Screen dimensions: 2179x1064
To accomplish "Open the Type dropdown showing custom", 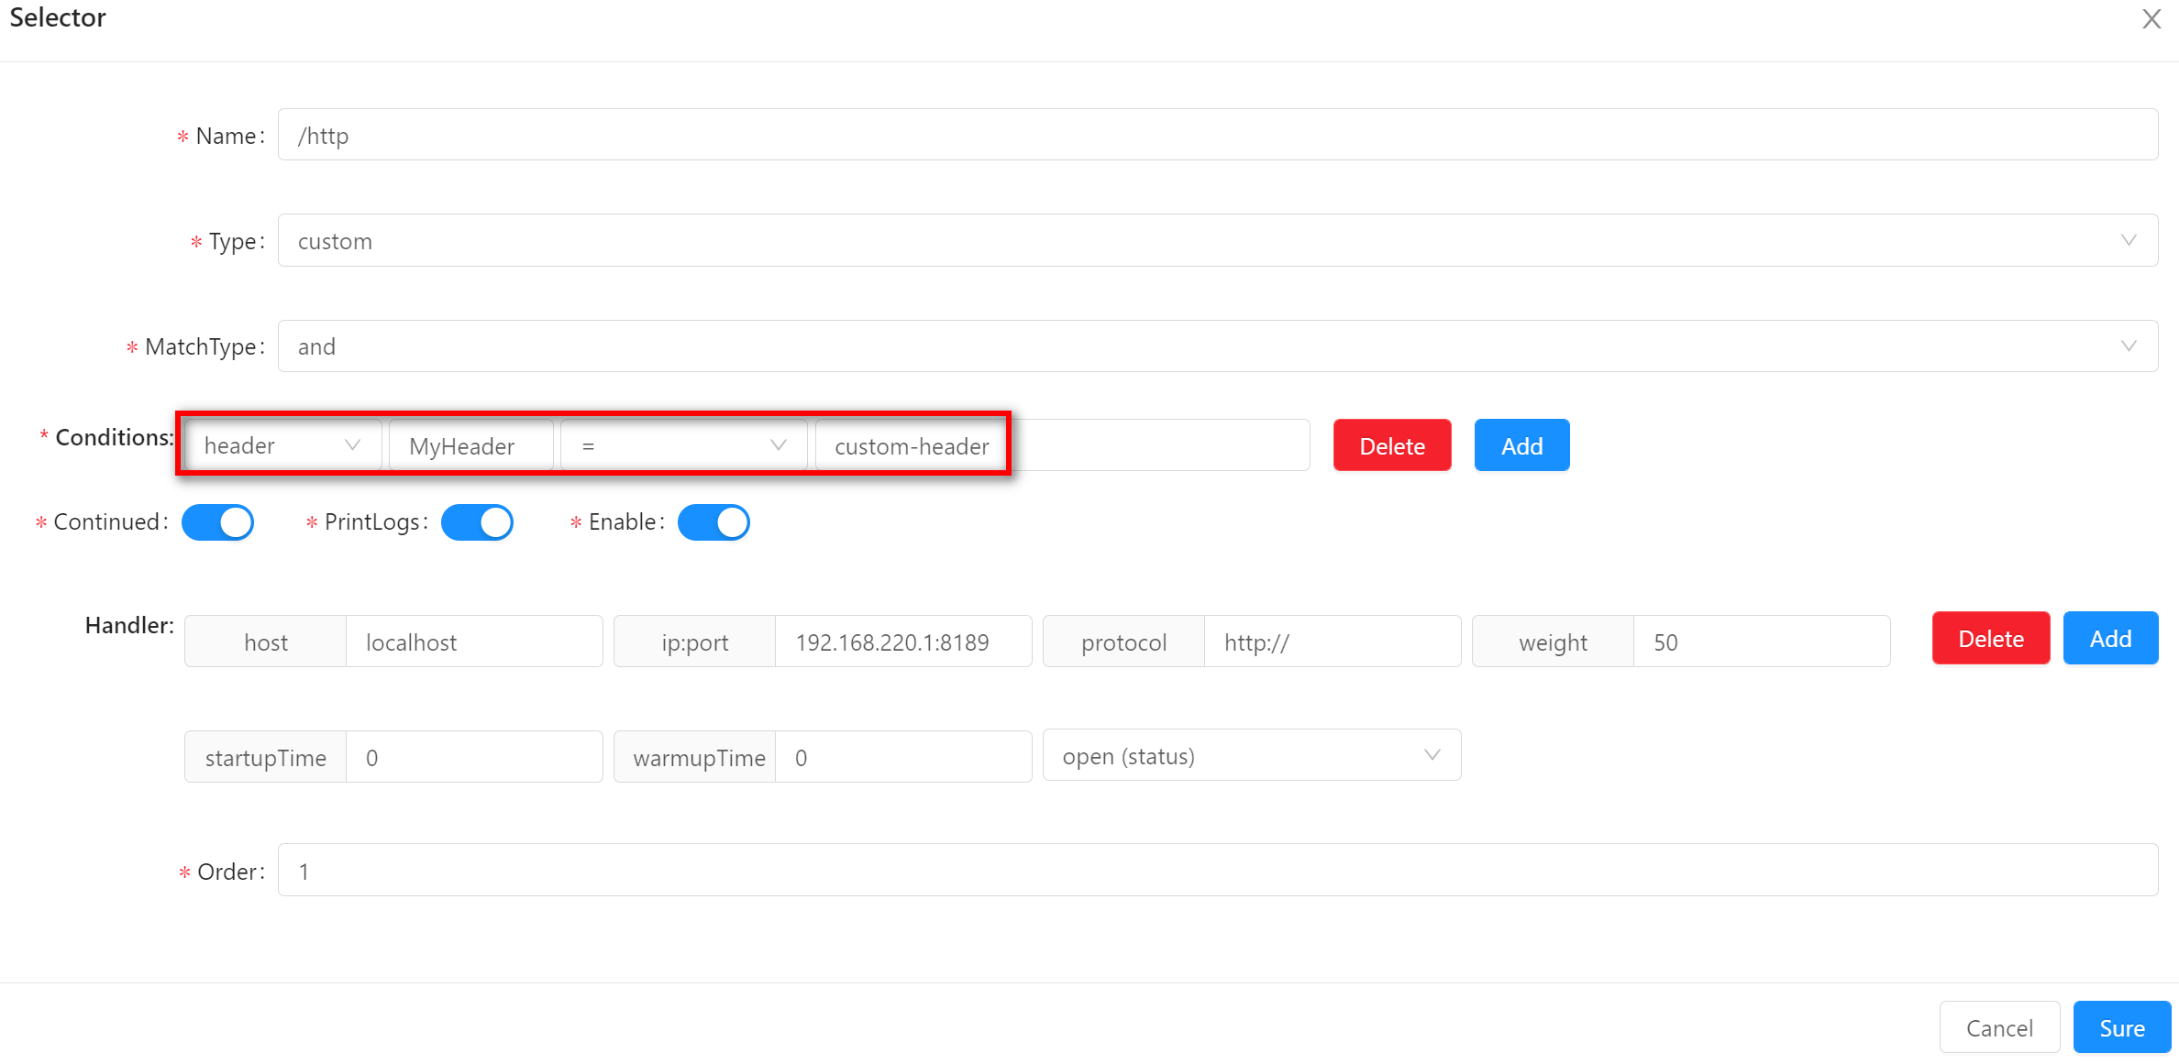I will pos(1217,241).
